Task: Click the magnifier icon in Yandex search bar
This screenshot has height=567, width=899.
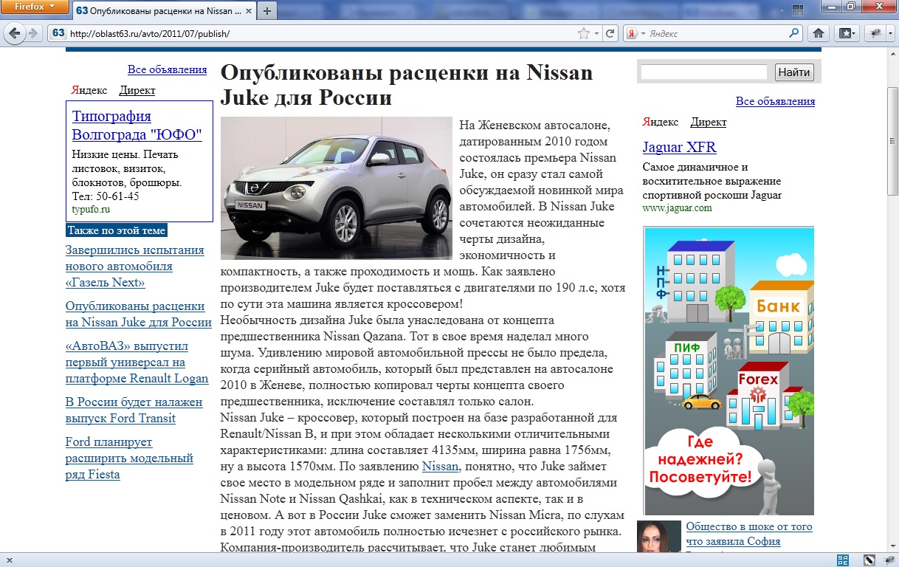Action: click(794, 33)
